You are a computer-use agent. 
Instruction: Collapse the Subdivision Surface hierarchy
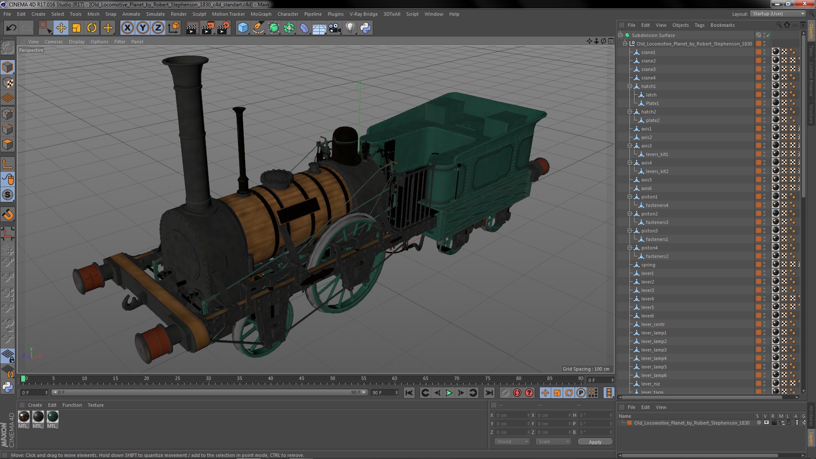click(x=620, y=35)
